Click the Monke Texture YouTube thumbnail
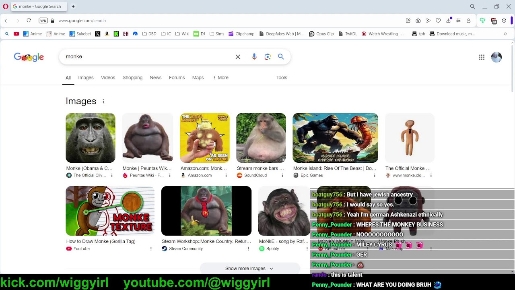515x290 pixels. click(110, 211)
